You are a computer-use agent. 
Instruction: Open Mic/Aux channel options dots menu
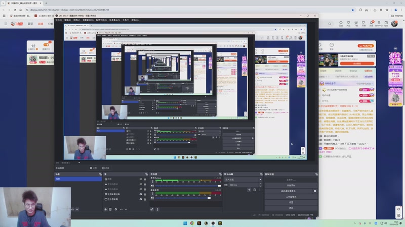pyautogui.click(x=152, y=182)
